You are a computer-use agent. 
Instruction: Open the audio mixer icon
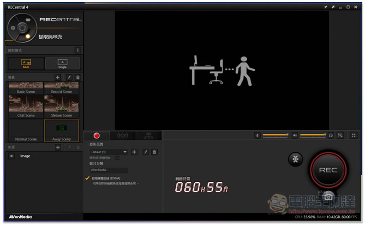click(x=340, y=135)
